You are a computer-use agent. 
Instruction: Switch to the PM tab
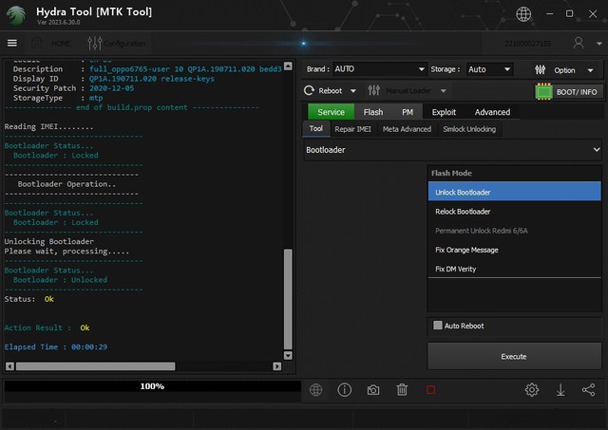pyautogui.click(x=408, y=112)
